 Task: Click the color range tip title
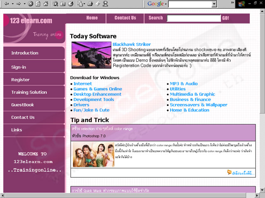(102, 129)
